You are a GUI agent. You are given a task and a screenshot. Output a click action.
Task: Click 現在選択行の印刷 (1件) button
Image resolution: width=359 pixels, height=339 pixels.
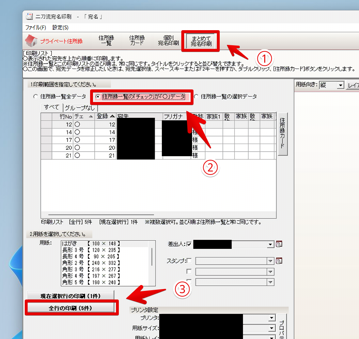(71, 296)
